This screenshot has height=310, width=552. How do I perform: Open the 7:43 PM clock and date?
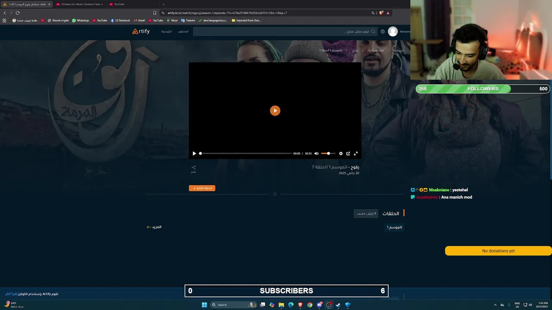(x=541, y=305)
